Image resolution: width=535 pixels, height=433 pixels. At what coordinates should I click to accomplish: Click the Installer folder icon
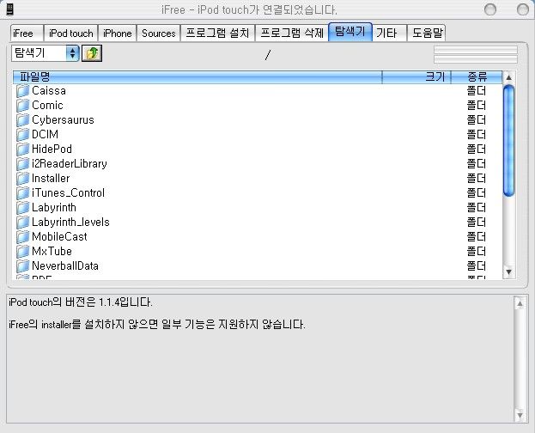[x=23, y=178]
